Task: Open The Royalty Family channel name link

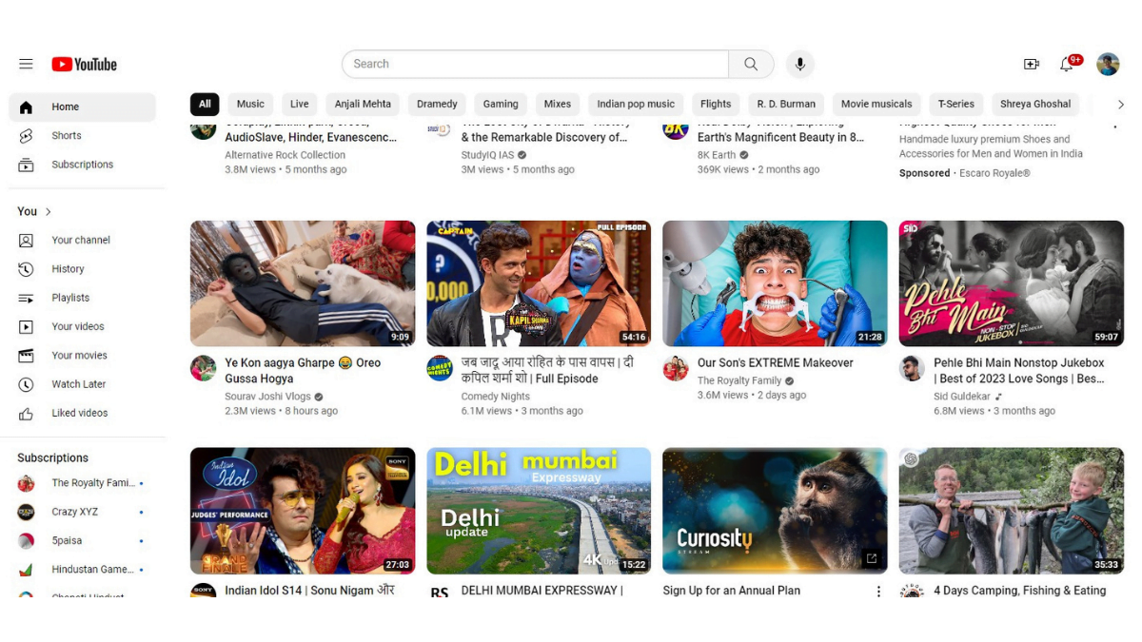Action: coord(739,380)
